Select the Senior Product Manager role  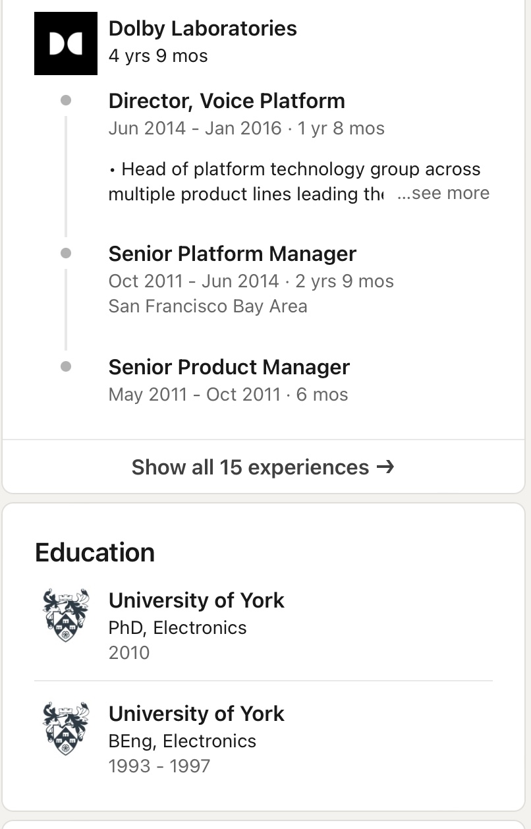click(x=229, y=367)
